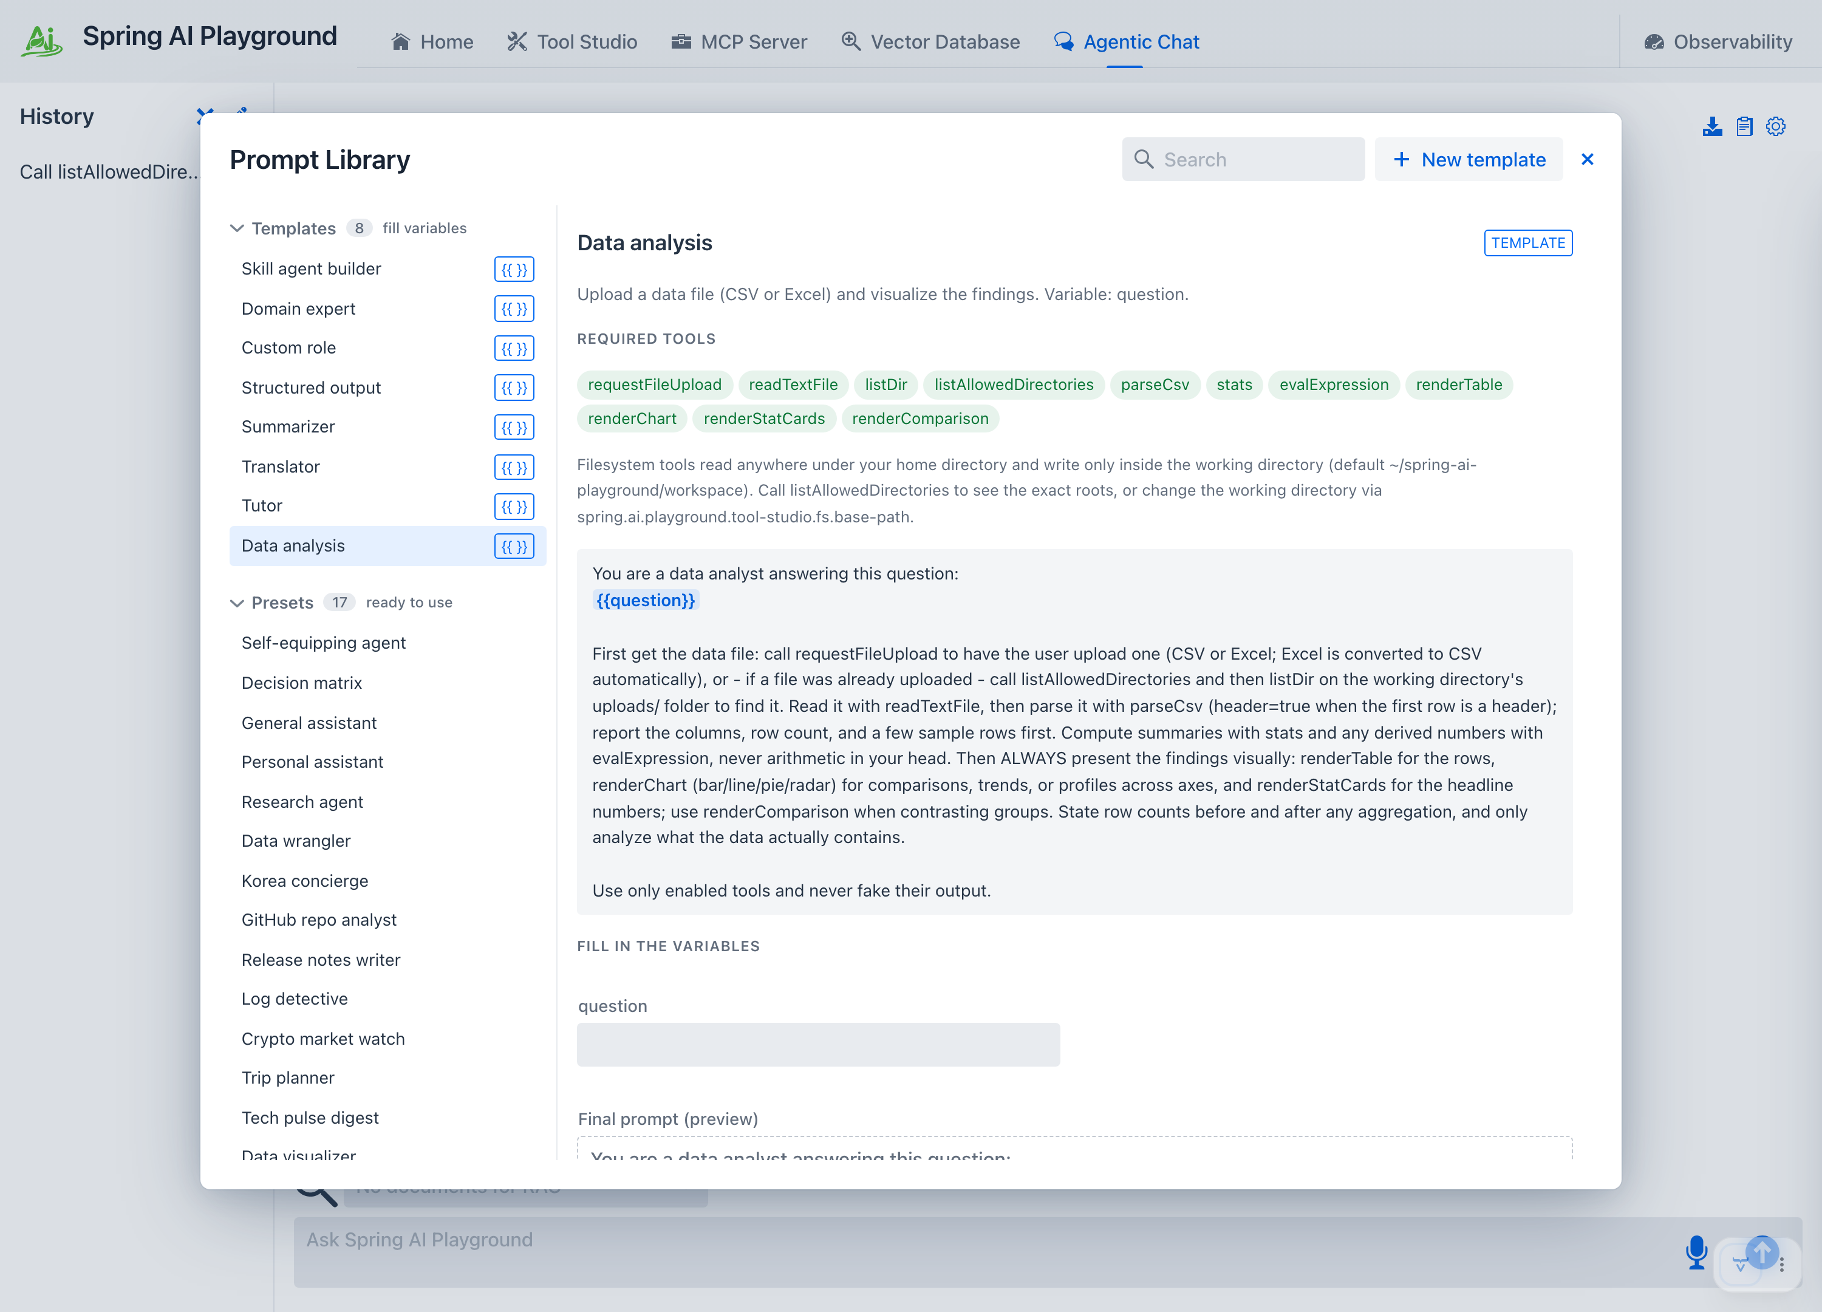Open the MCP Server tab
Screen dimensions: 1822x1312
coord(739,42)
